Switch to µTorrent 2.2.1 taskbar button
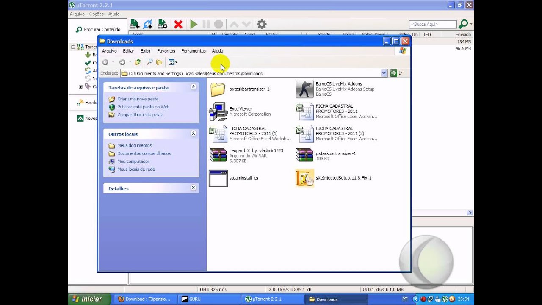The width and height of the screenshot is (542, 305). (272, 299)
